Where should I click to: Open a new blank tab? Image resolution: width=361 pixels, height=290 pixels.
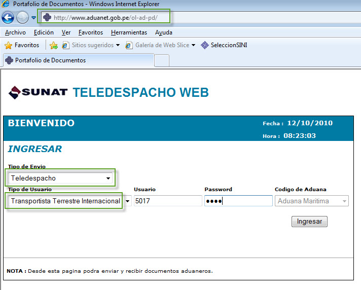tap(162, 61)
